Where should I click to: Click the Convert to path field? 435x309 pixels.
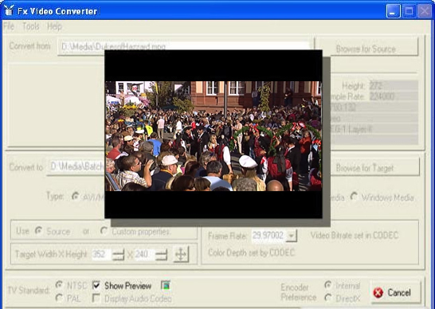76,167
